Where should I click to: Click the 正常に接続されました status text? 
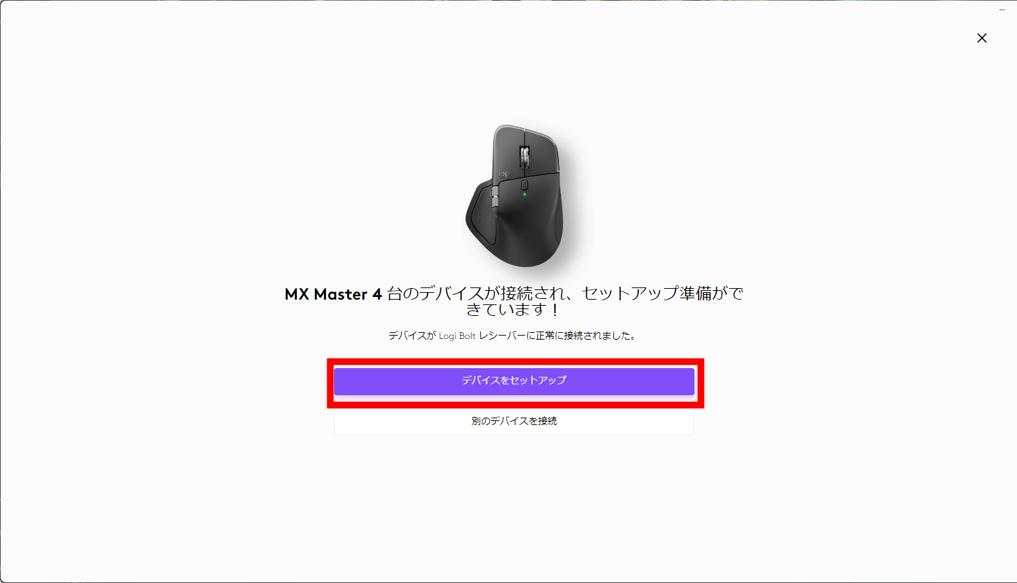tap(582, 336)
